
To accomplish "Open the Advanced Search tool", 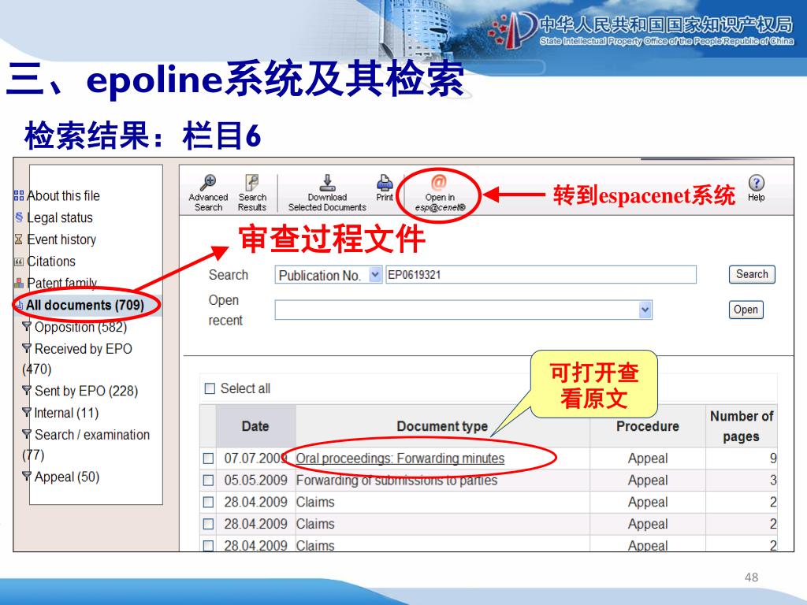I will [x=208, y=193].
